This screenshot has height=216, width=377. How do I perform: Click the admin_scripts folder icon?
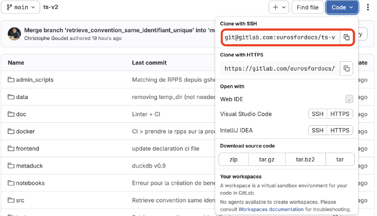(11, 80)
